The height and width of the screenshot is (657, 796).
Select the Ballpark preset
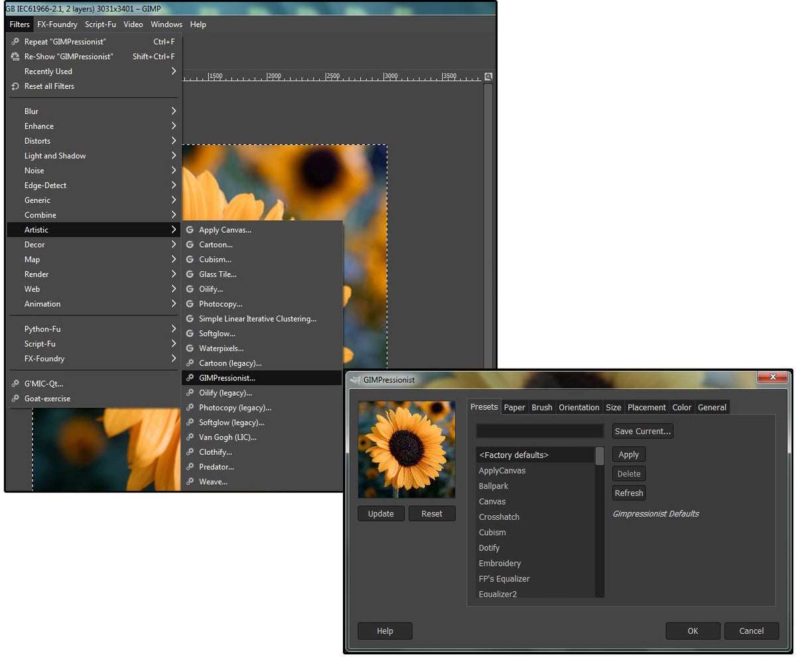[535, 486]
